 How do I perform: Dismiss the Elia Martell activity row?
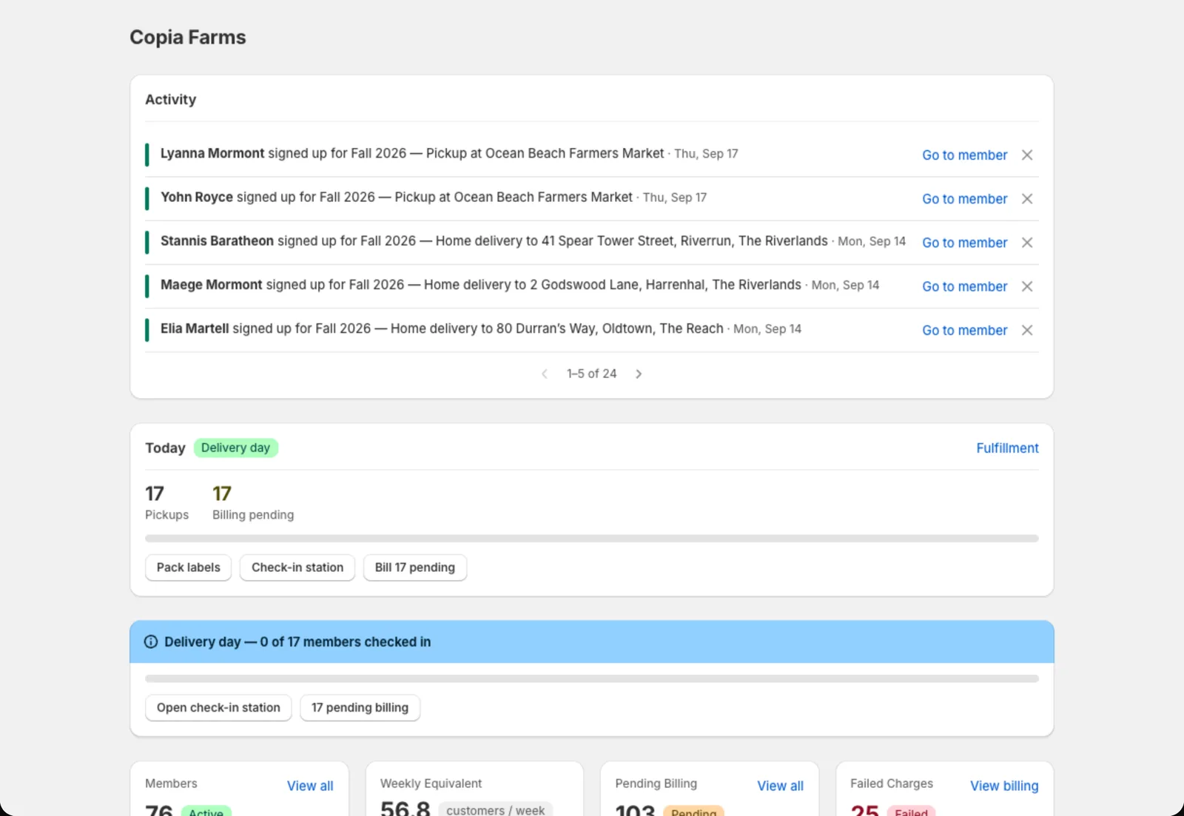pyautogui.click(x=1027, y=329)
